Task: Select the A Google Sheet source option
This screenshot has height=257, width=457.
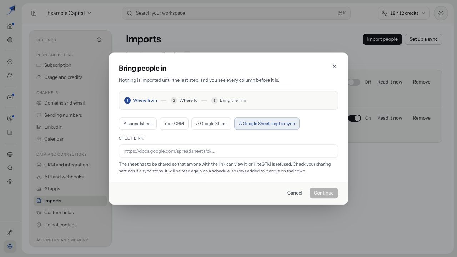Action: click(211, 124)
